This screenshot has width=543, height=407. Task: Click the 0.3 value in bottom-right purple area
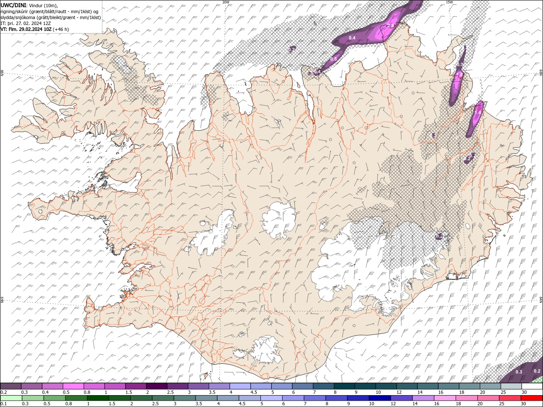coord(519,372)
